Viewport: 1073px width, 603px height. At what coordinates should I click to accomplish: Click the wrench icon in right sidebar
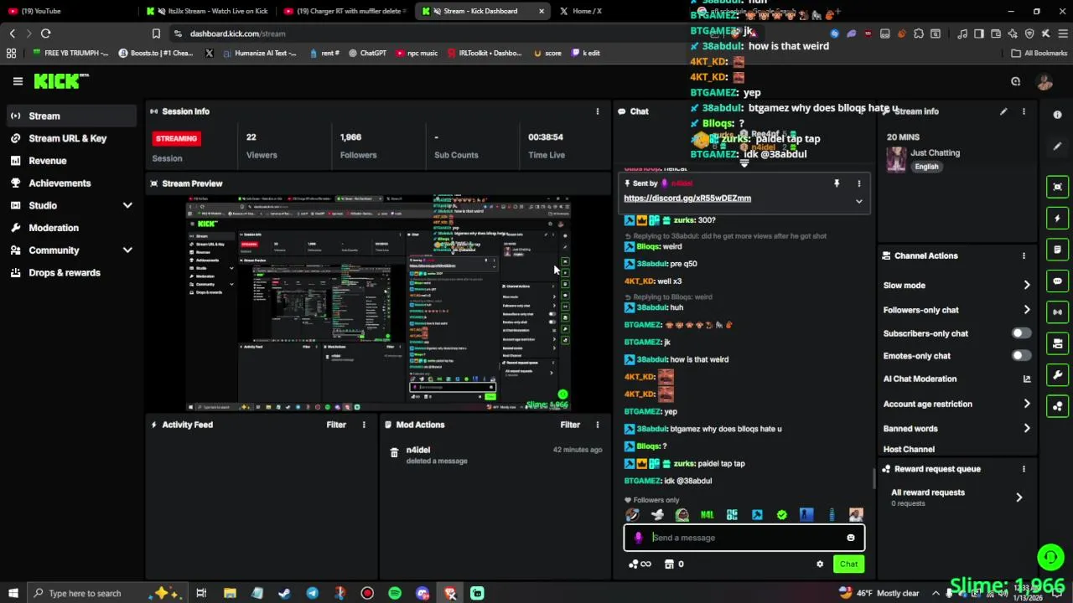coord(1057,375)
